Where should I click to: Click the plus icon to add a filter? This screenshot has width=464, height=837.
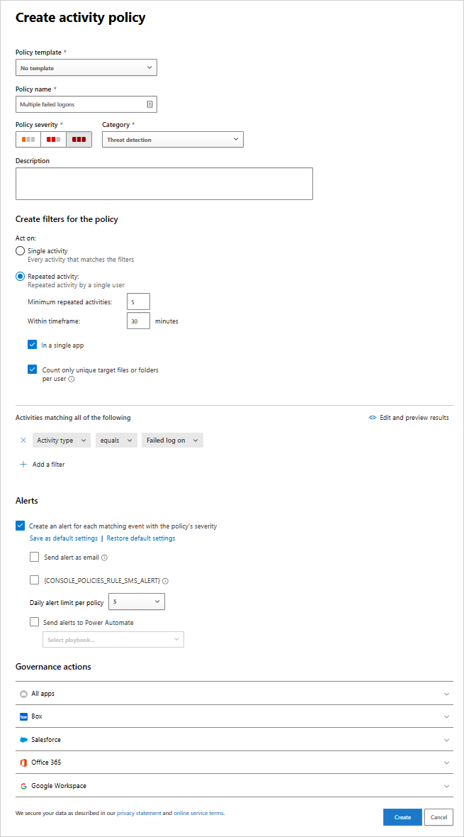(x=23, y=465)
